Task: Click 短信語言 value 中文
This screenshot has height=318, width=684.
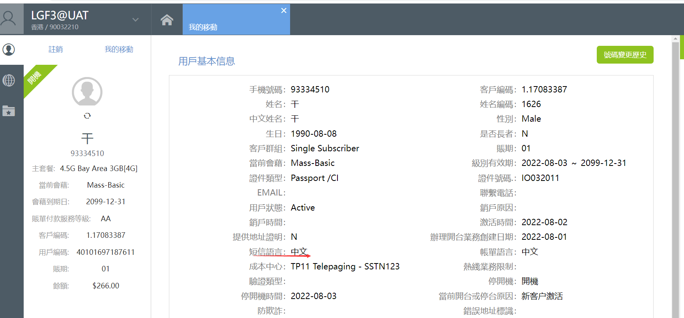Action: 299,252
